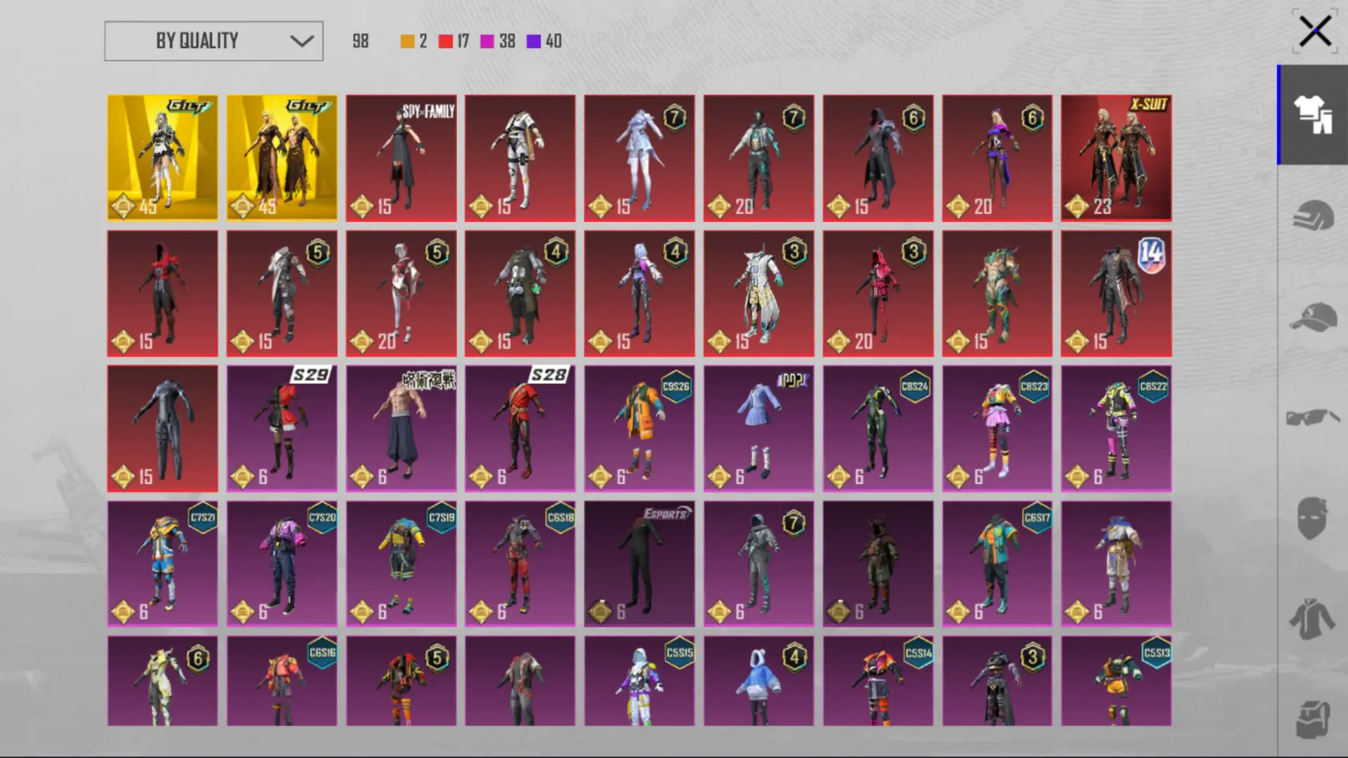
Task: Select the first gilt gold outfit
Action: [162, 158]
